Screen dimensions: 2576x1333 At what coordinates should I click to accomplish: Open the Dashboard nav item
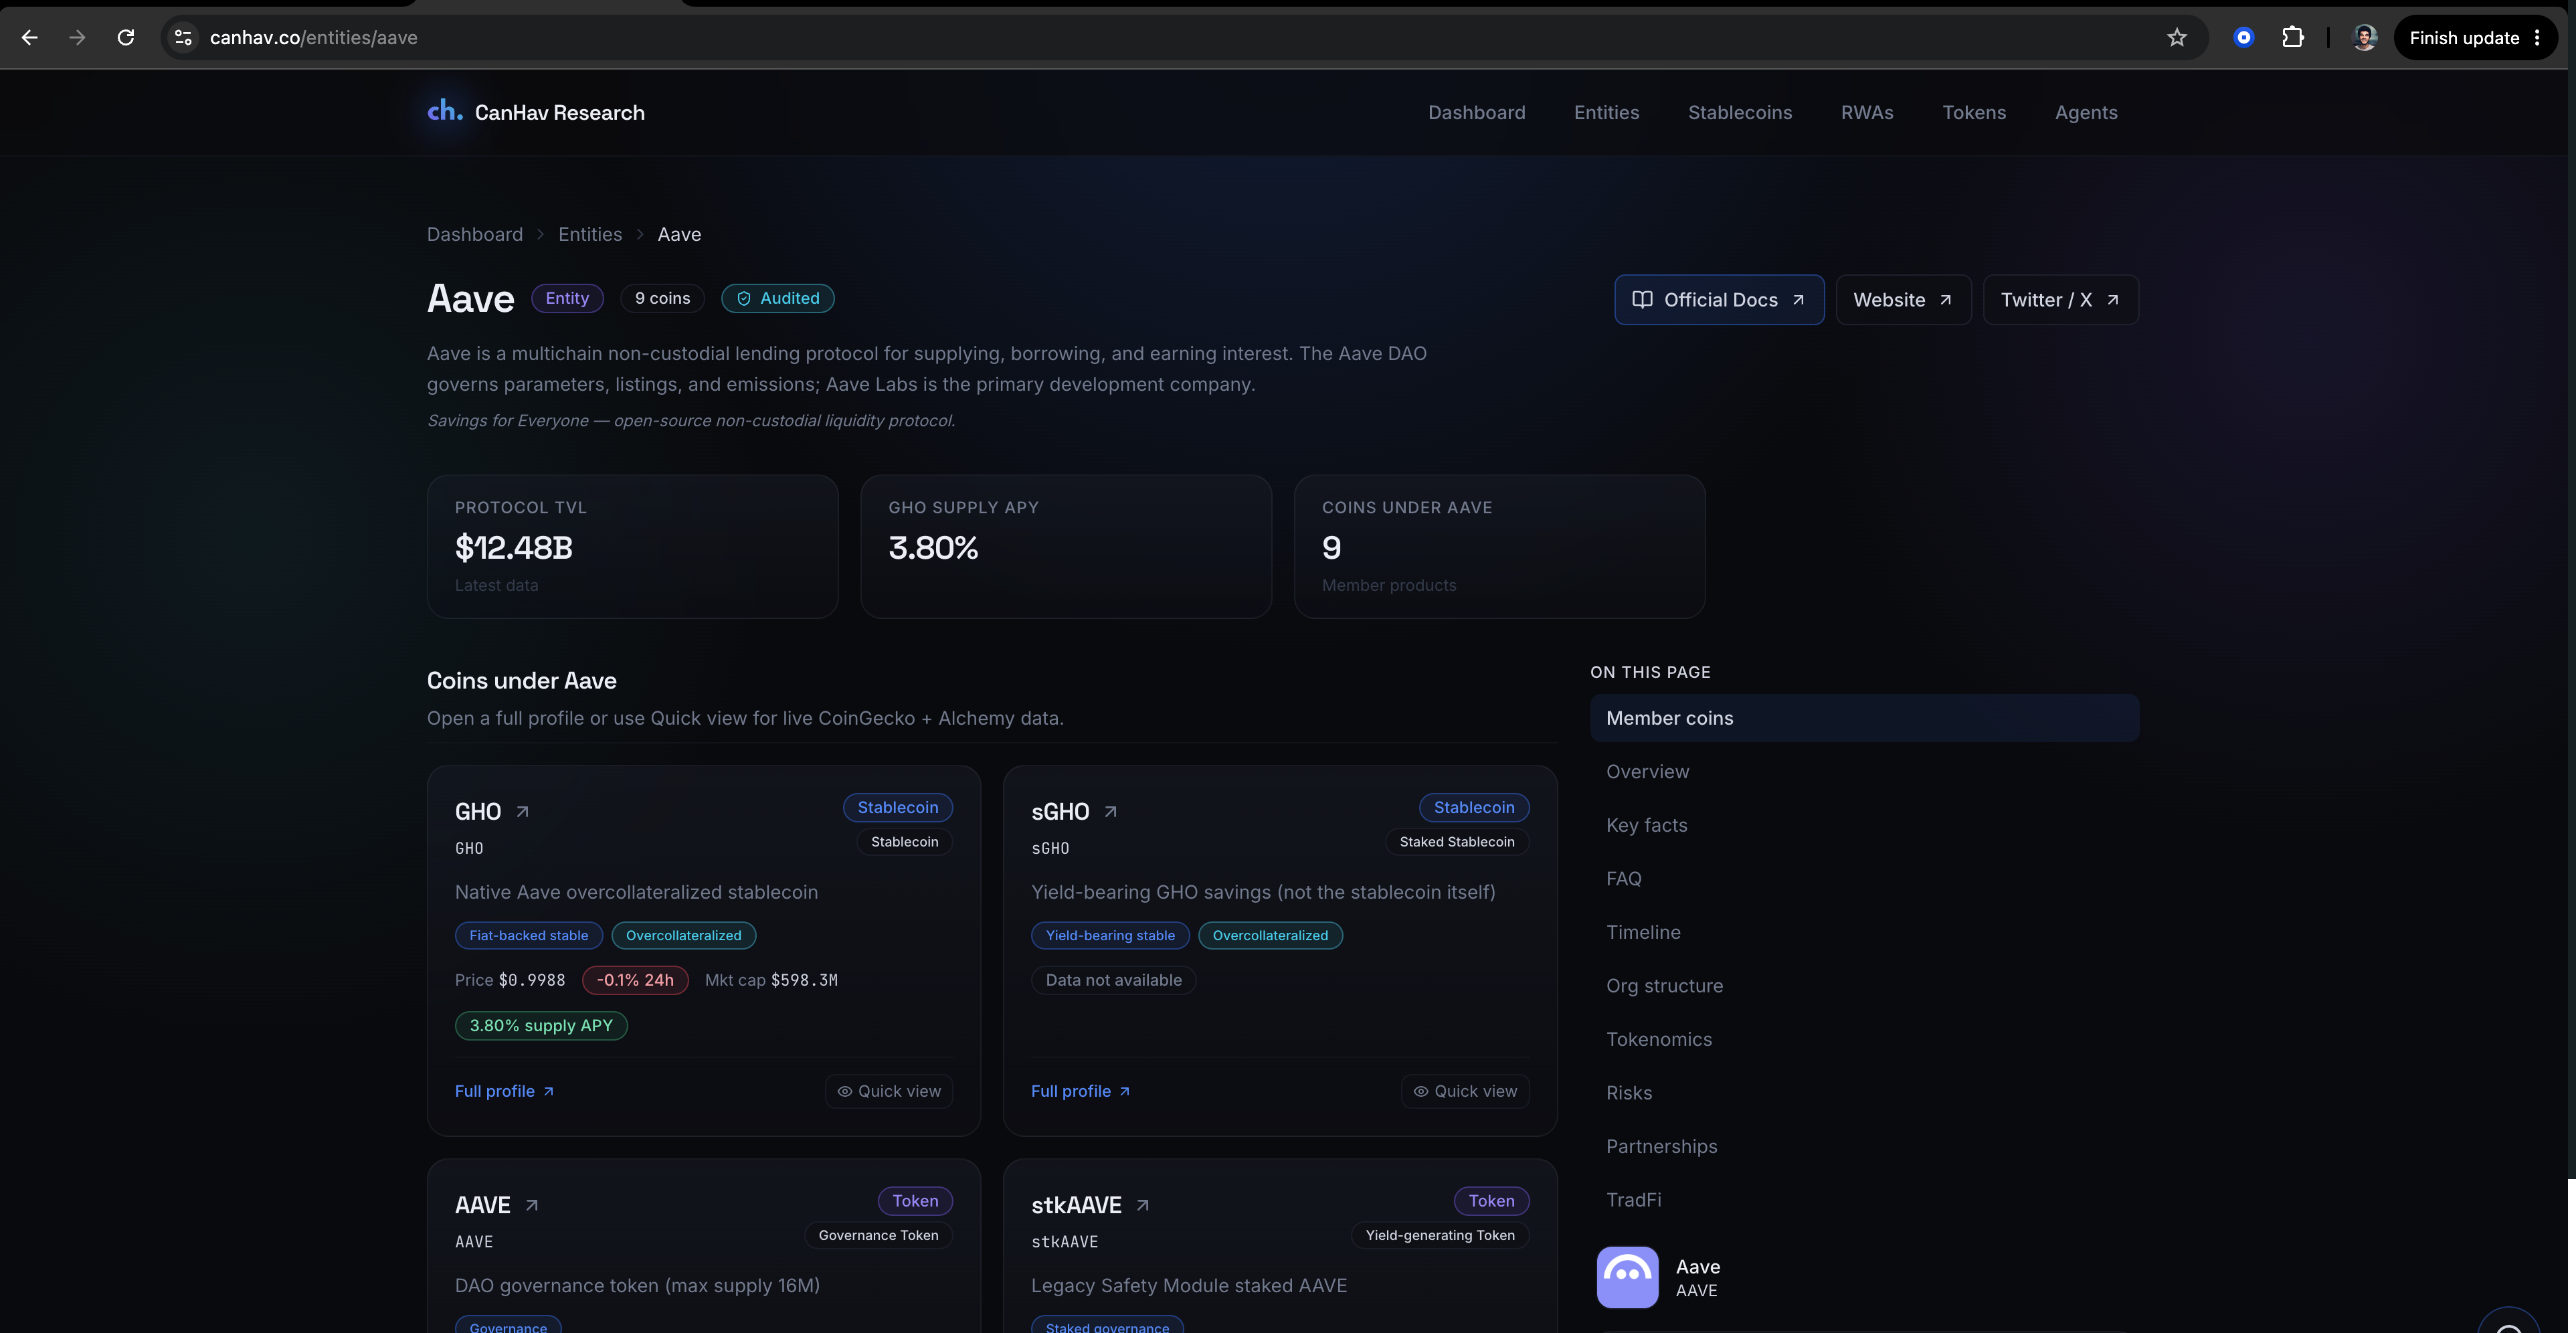tap(1476, 113)
